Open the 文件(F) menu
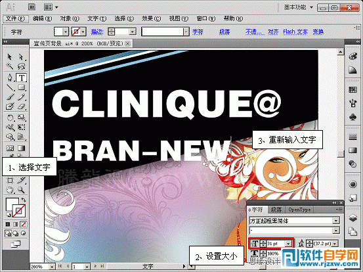 pyautogui.click(x=15, y=19)
